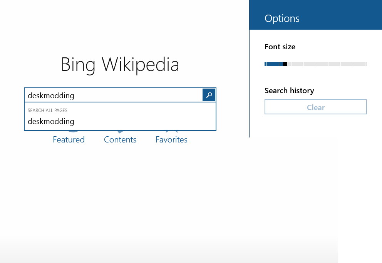Image resolution: width=382 pixels, height=263 pixels.
Task: Open the Favorites link
Action: point(171,139)
